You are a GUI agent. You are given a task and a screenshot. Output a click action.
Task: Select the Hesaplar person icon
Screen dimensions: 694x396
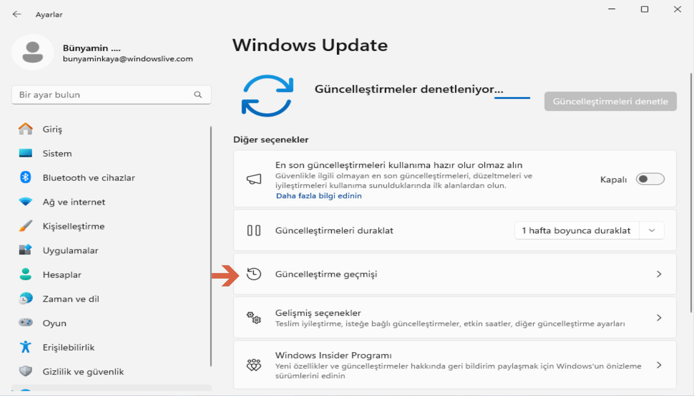[x=26, y=274]
